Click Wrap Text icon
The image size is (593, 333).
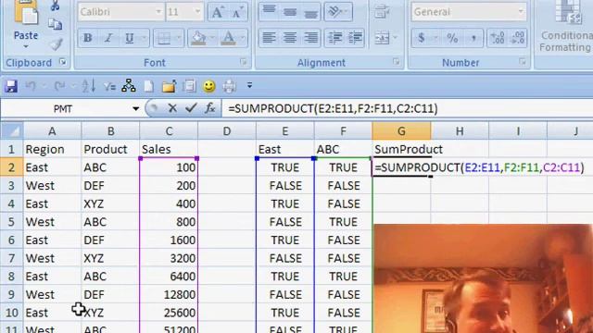point(382,11)
